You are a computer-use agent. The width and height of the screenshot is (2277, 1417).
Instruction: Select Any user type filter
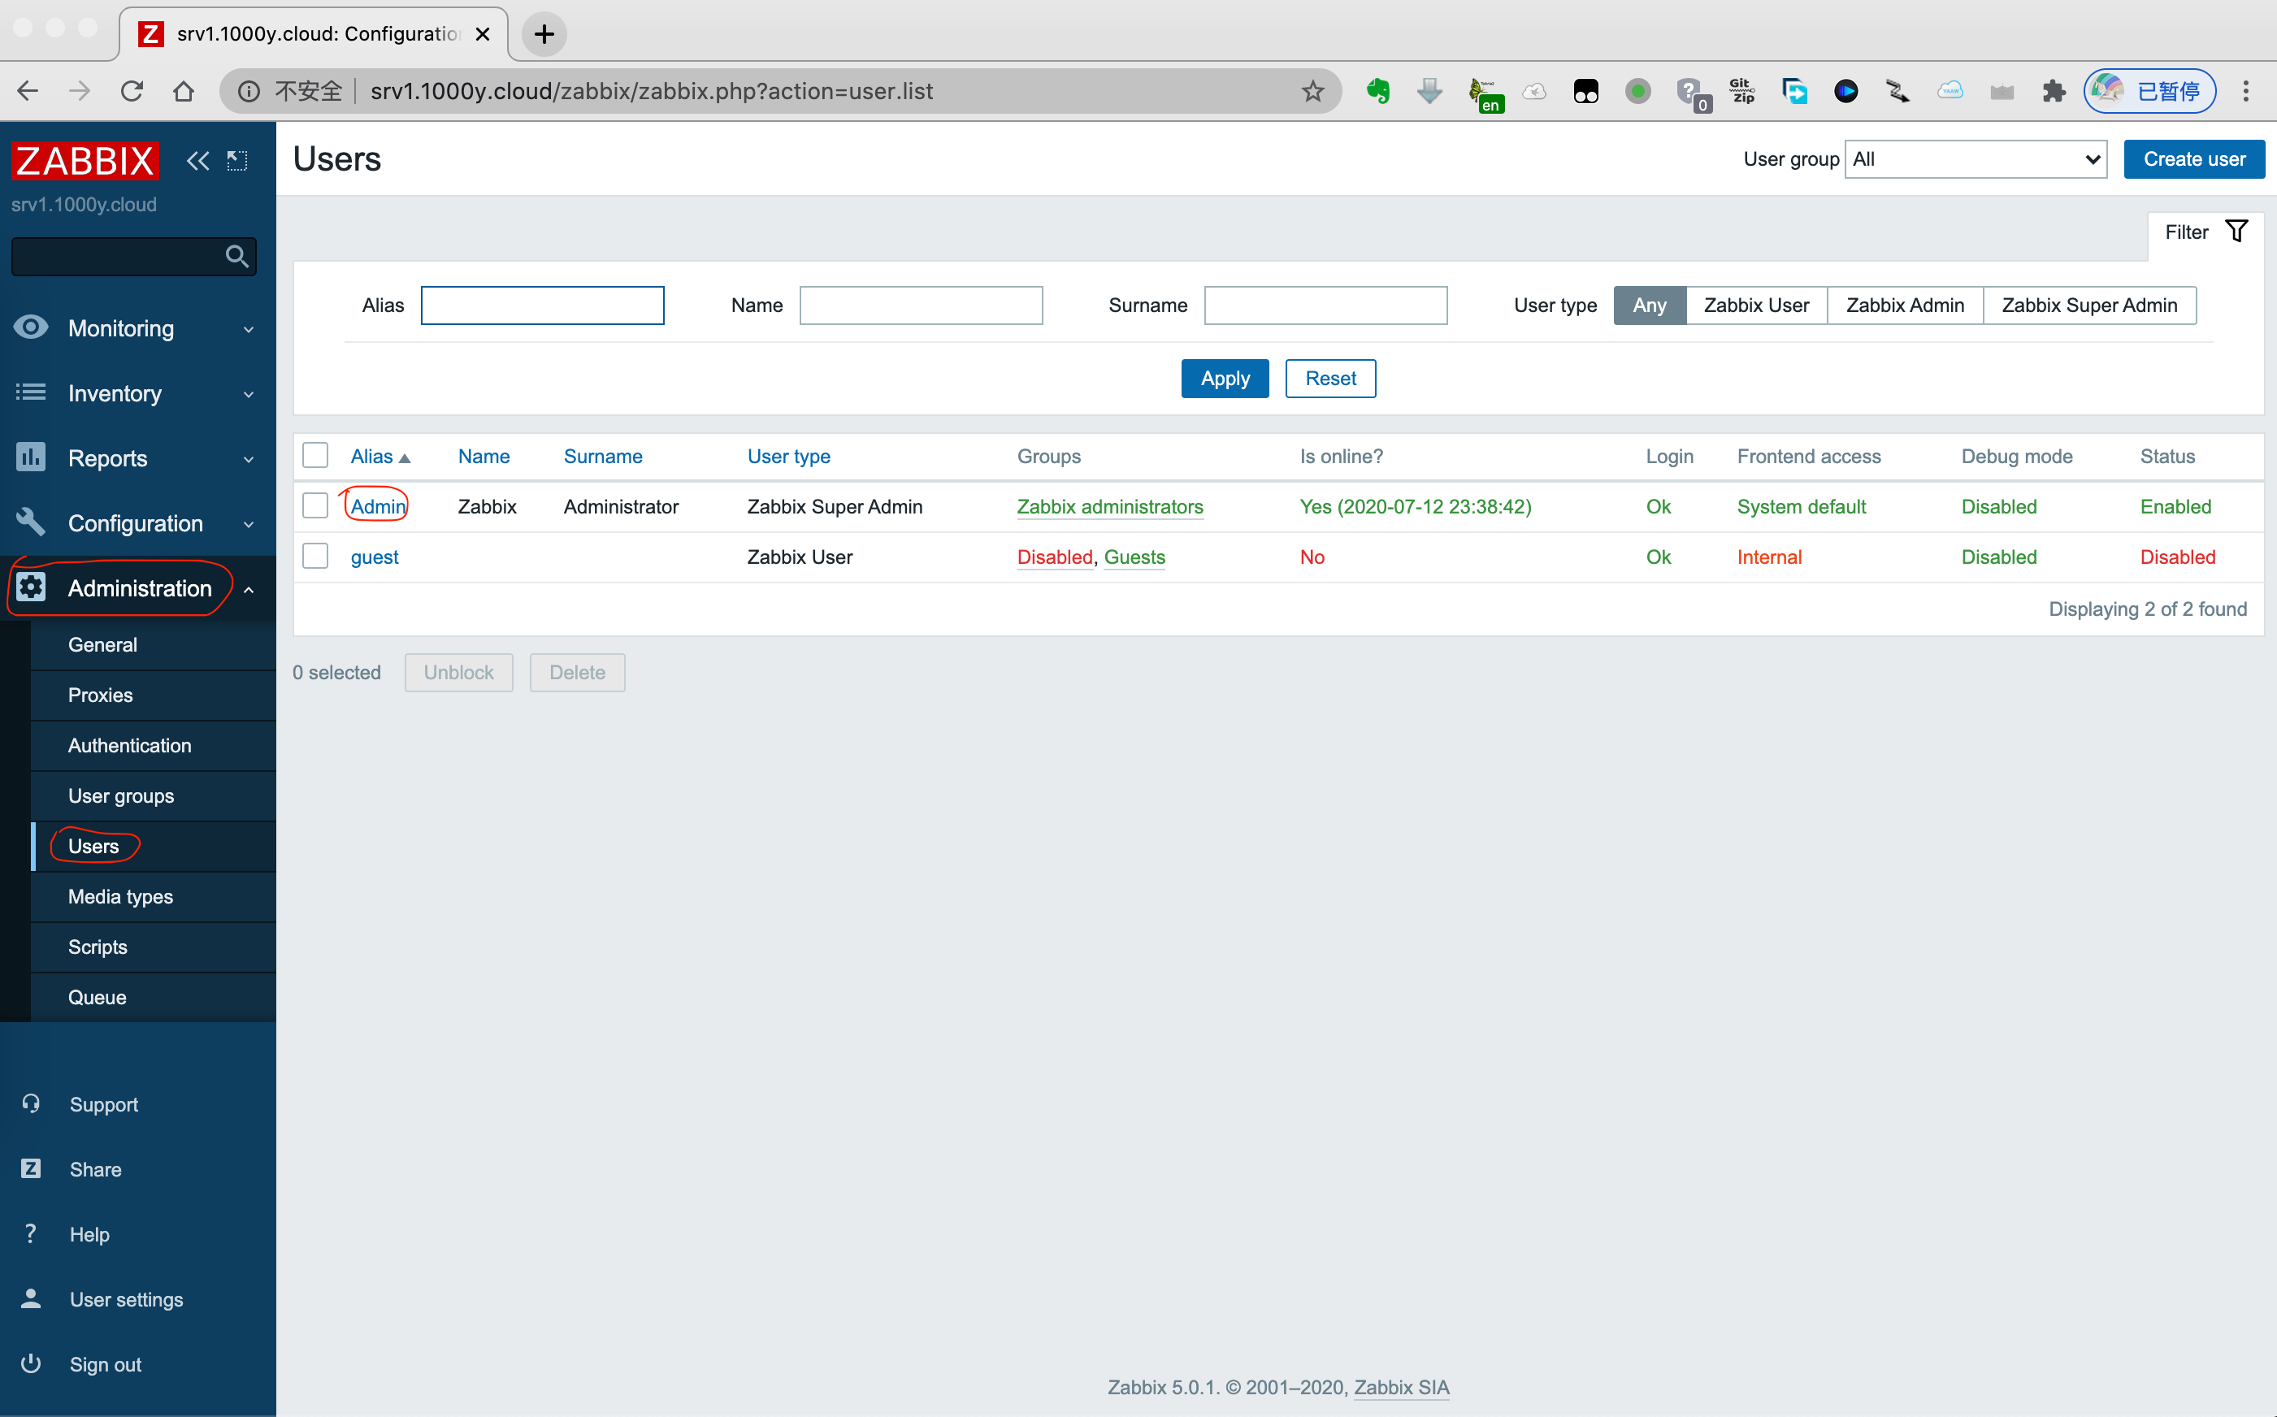pos(1649,305)
